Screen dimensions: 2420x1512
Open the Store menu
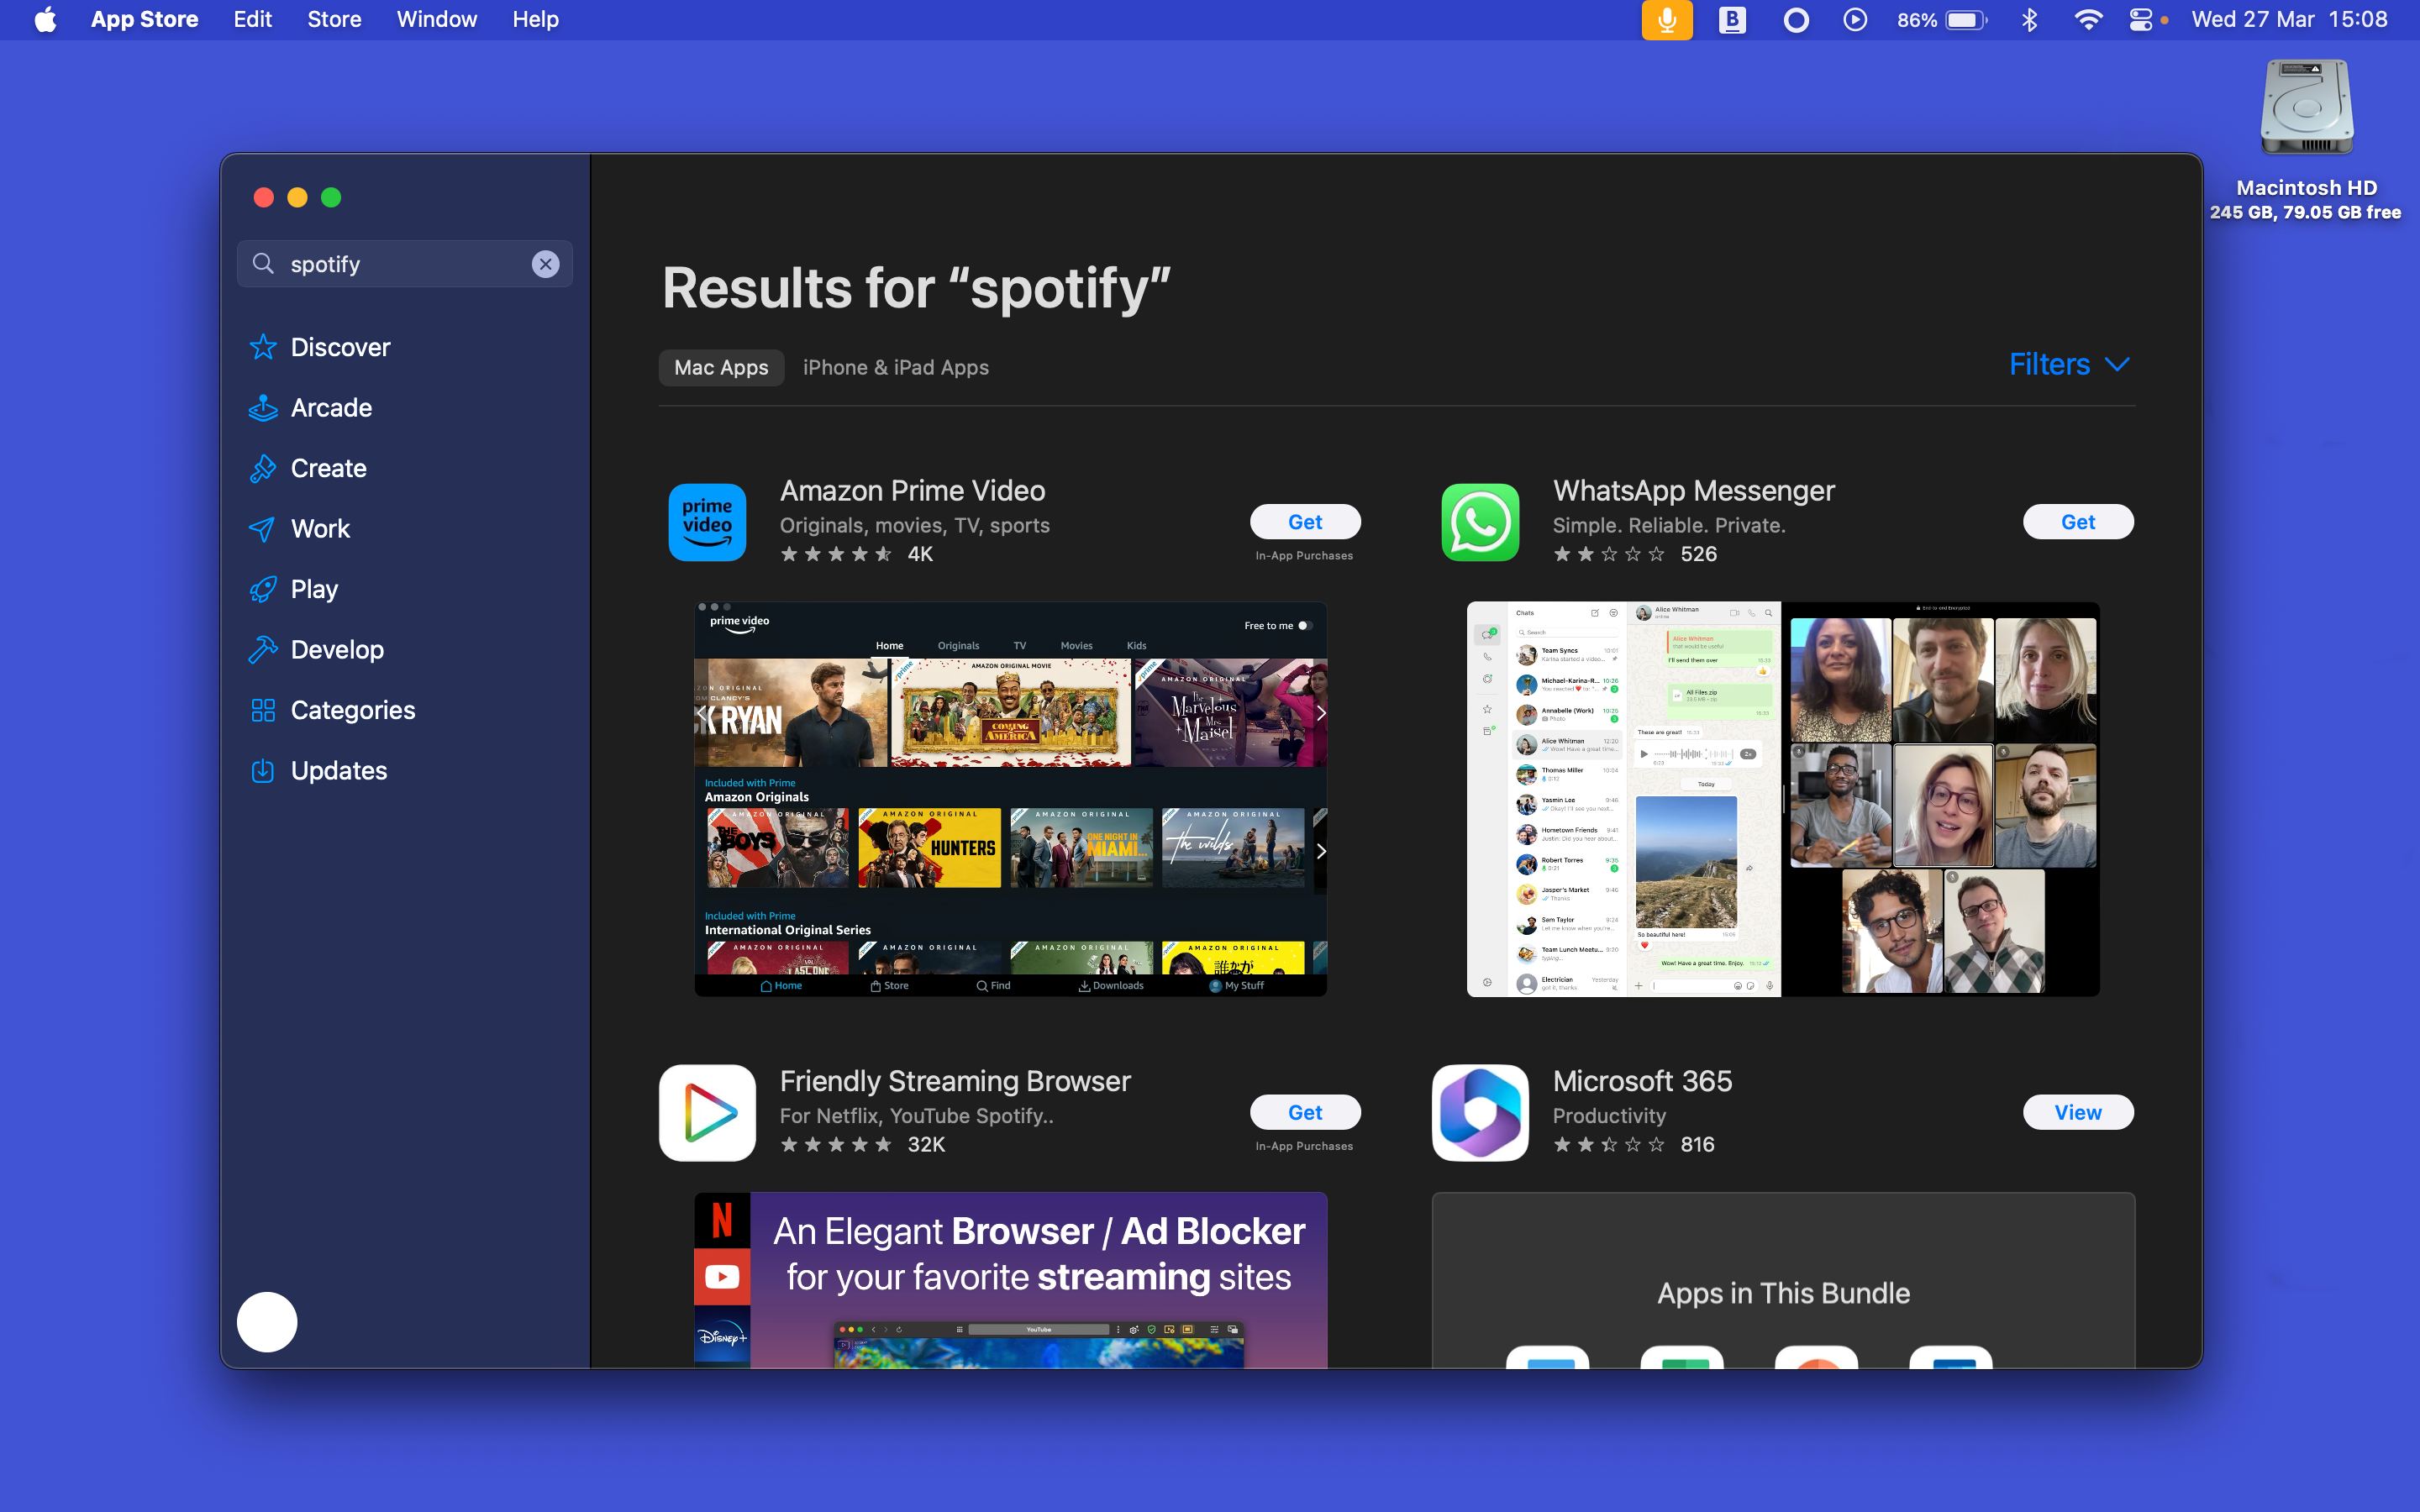click(x=334, y=19)
